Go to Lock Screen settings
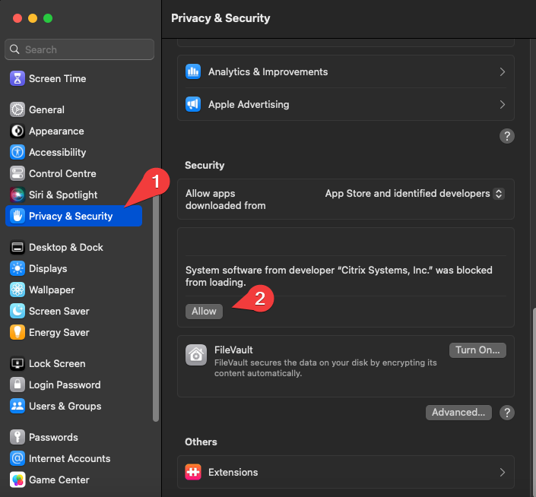 coord(57,363)
